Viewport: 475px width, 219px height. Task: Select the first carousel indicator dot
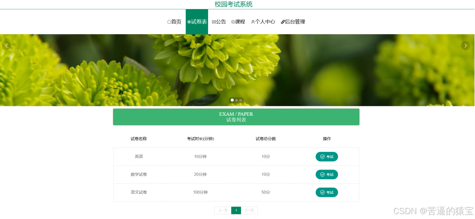click(232, 100)
